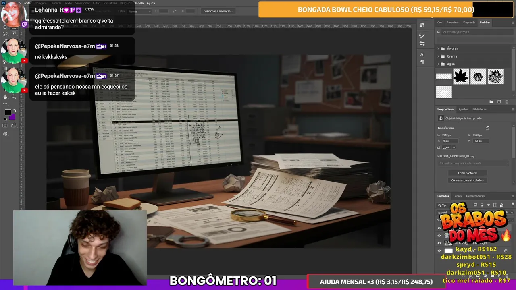Reset to default black and white colors
The height and width of the screenshot is (290, 516).
(x=5, y=119)
